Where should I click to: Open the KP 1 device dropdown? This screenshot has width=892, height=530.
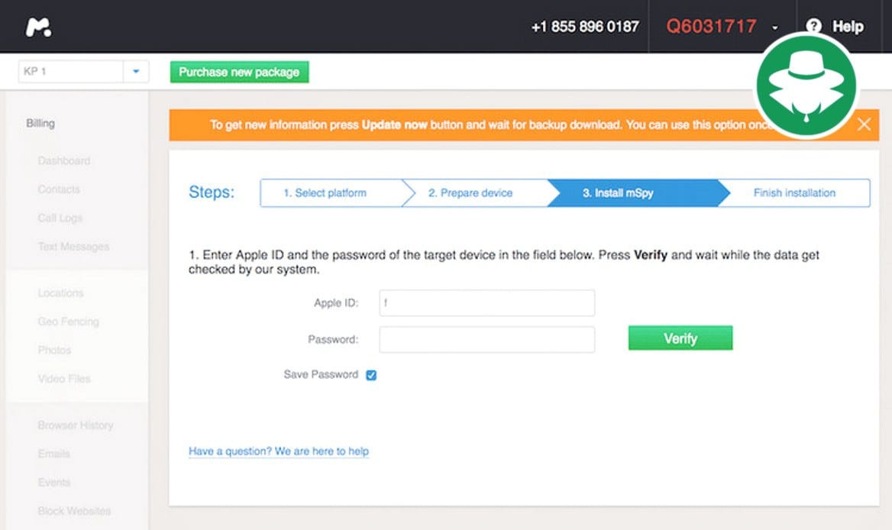point(136,72)
